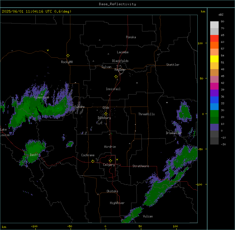The width and height of the screenshot is (235, 230).
Task: Click the Olds city label
Action: (x=106, y=108)
